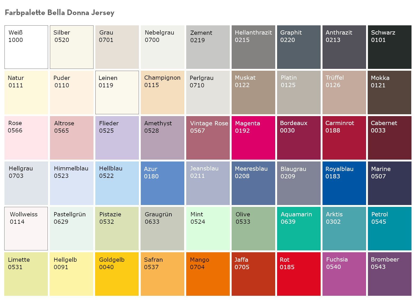Image resolution: width=416 pixels, height=300 pixels.
Task: Choose the Mokka 0121 swatch
Action: click(x=389, y=92)
